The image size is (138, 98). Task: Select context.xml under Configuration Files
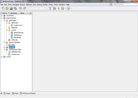point(15,55)
